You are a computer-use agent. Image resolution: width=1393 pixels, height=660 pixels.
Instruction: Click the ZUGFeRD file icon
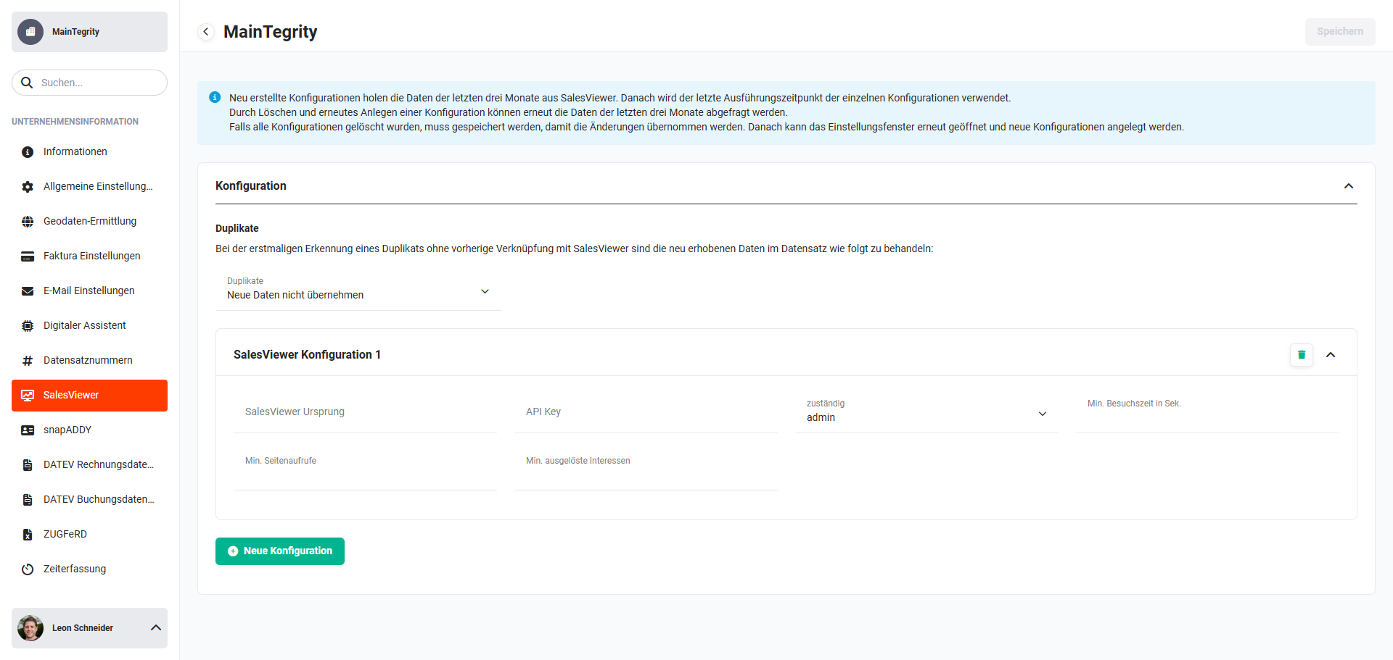click(28, 535)
